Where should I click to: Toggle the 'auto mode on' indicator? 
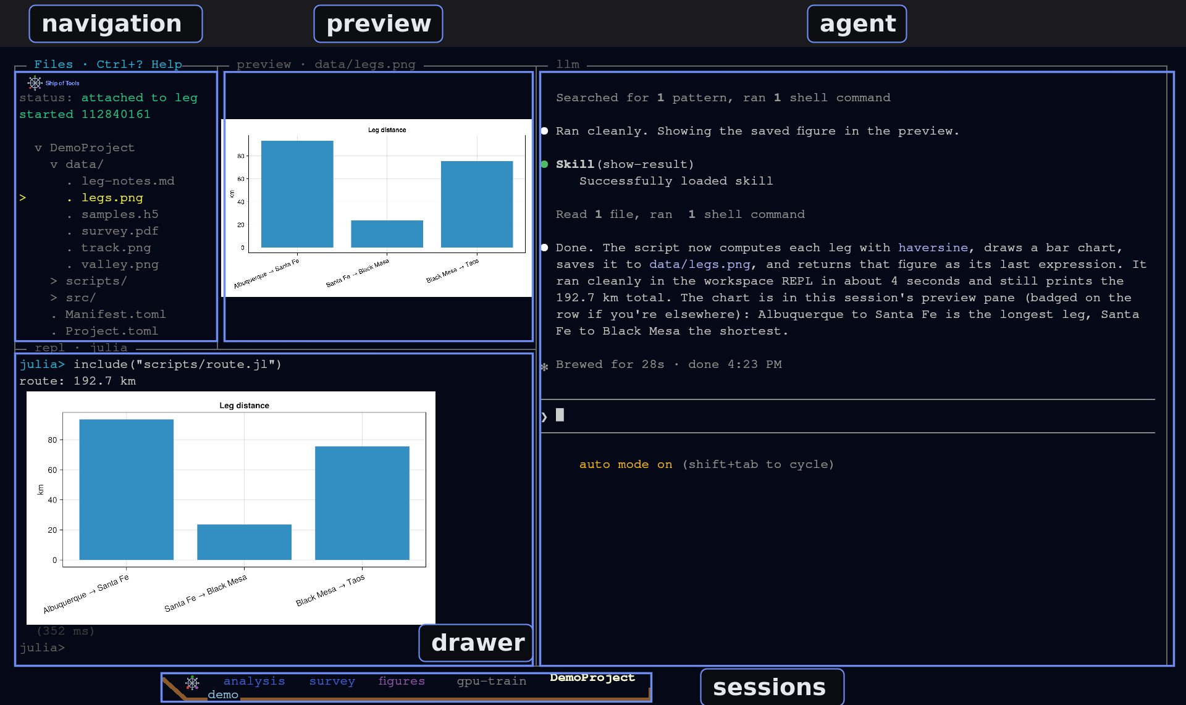[625, 464]
